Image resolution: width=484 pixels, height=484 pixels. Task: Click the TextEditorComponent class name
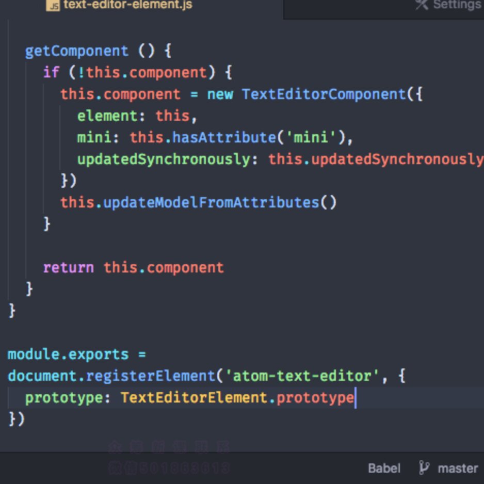click(x=324, y=94)
